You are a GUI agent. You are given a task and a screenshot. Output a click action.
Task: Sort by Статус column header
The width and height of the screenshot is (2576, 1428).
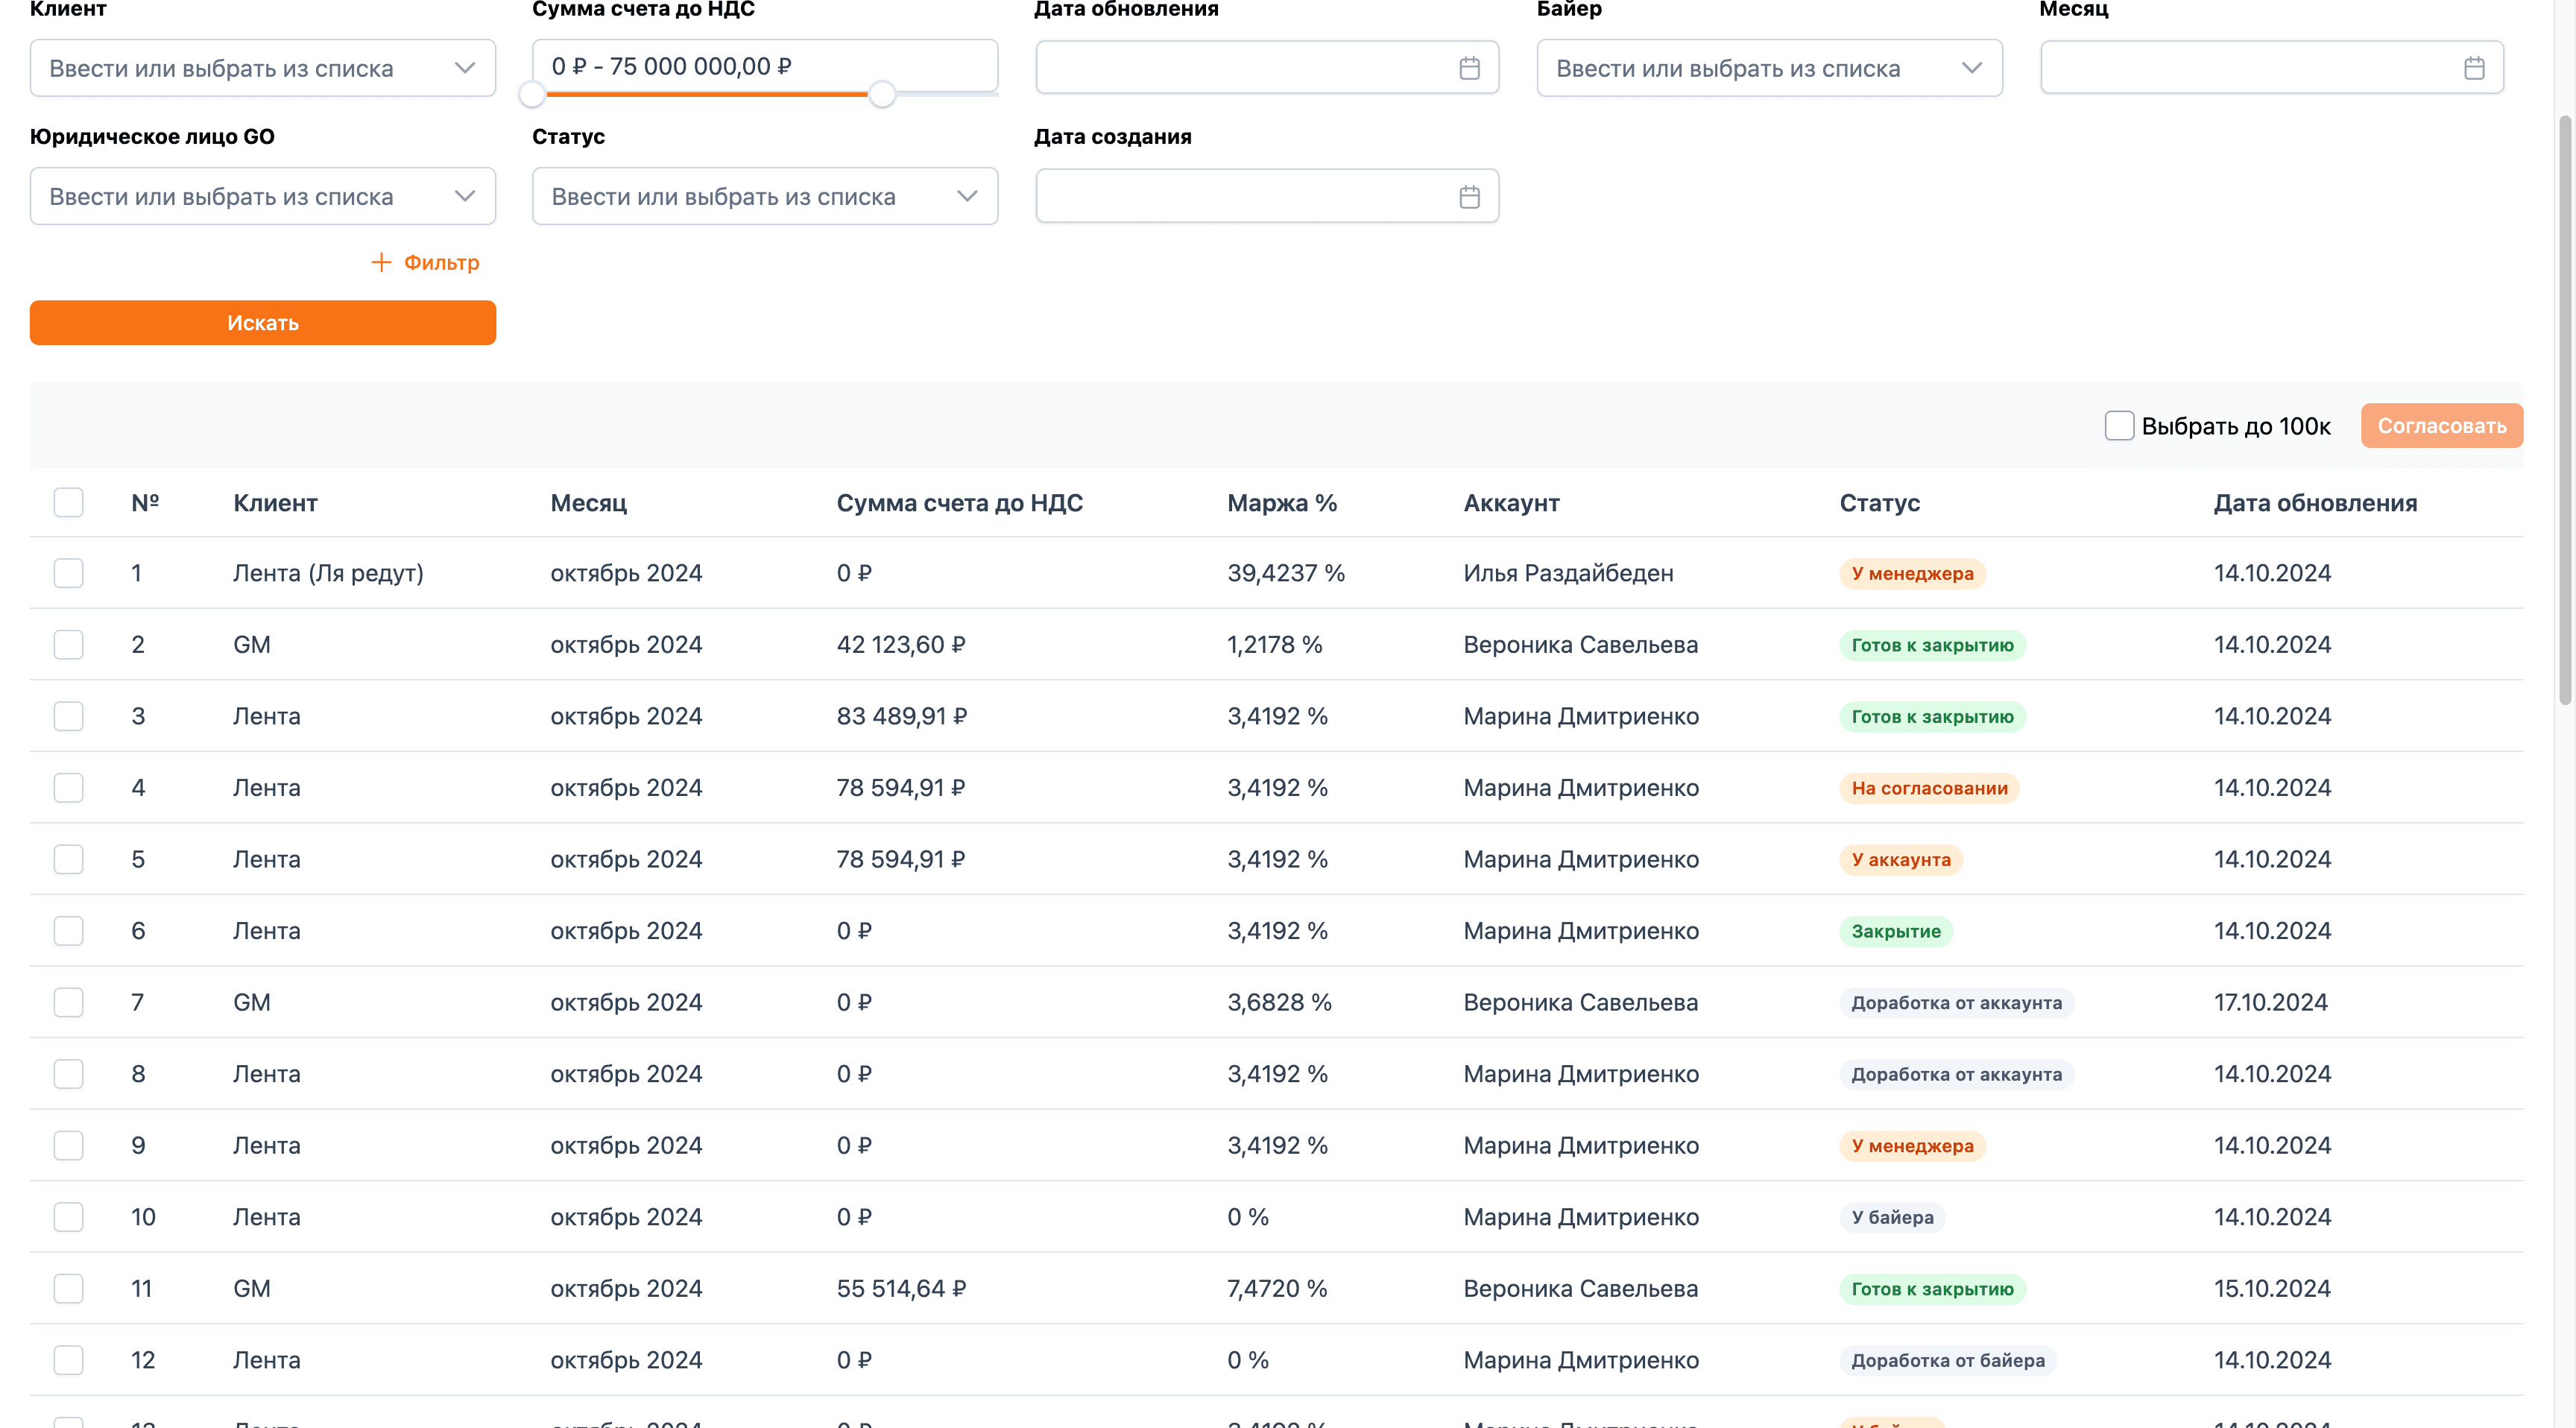1879,503
